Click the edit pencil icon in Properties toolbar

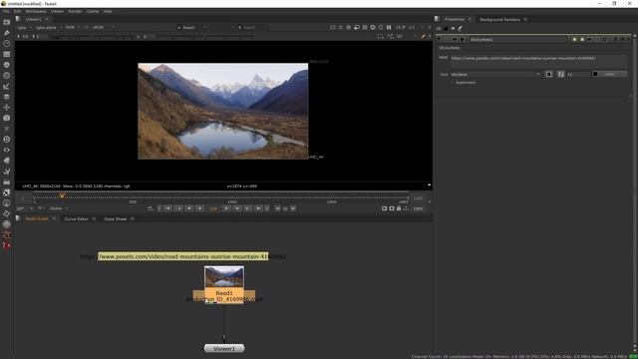(461, 28)
